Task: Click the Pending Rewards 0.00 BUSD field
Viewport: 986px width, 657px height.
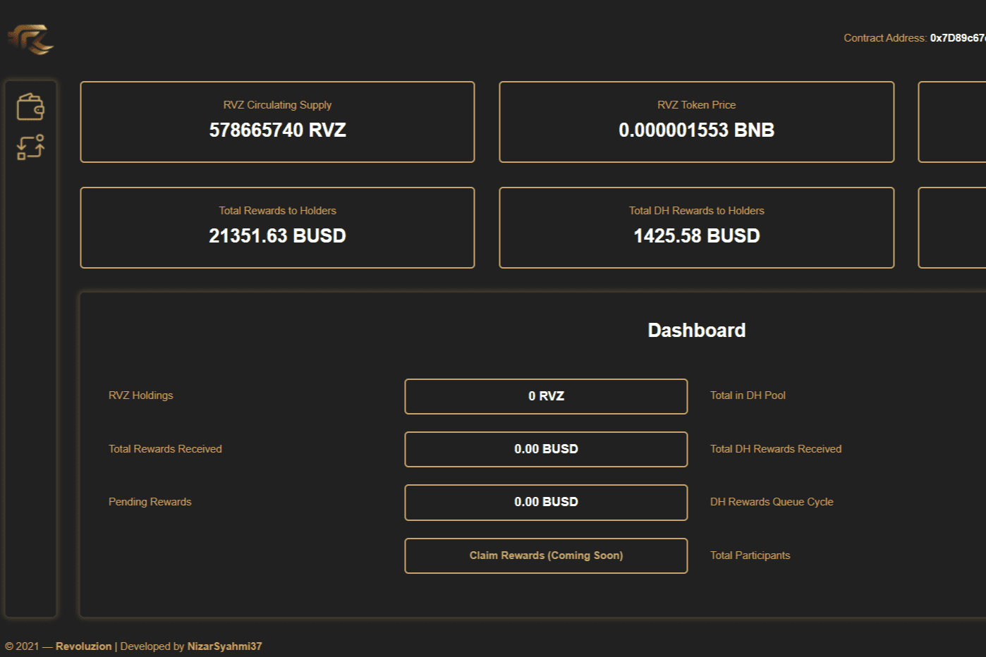Action: (546, 502)
